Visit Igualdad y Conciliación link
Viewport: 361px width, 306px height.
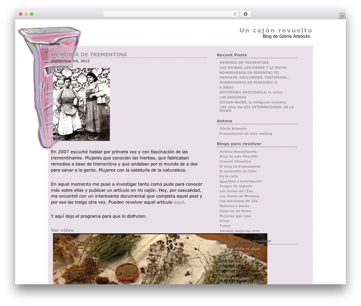click(x=241, y=181)
